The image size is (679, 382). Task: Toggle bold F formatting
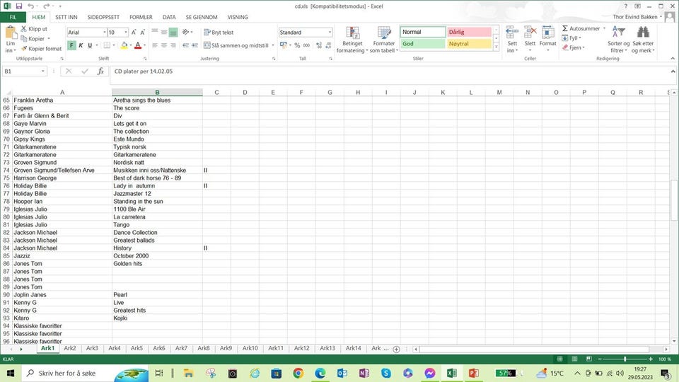[x=71, y=45]
